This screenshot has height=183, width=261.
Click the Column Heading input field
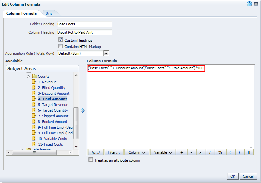point(84,32)
